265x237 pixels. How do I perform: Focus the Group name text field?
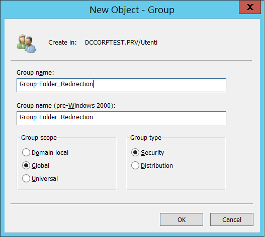pyautogui.click(x=121, y=85)
